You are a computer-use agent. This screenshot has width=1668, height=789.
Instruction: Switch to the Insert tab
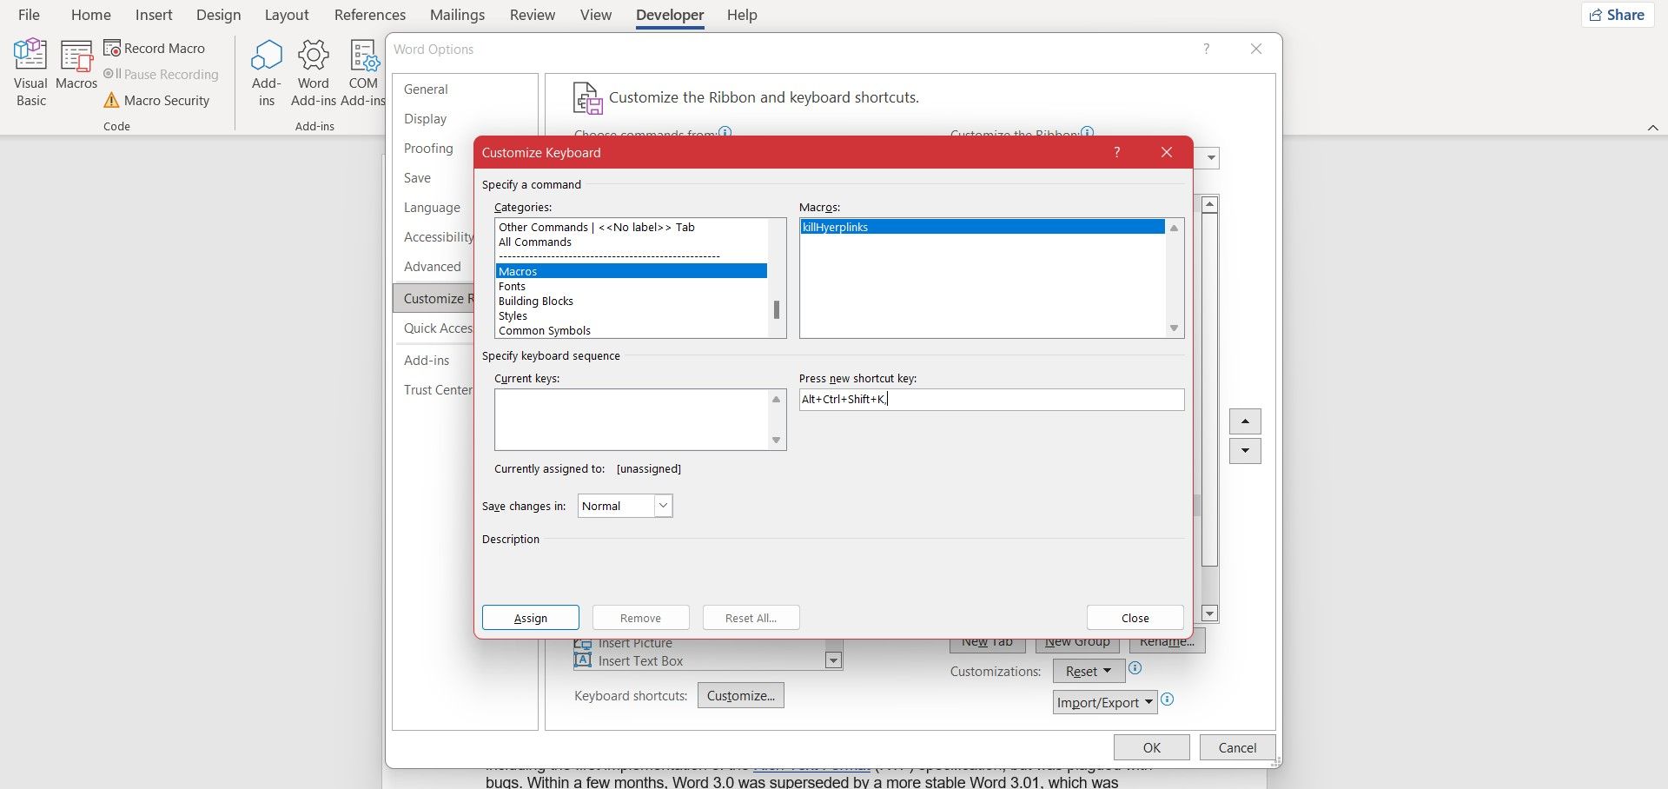click(x=154, y=15)
